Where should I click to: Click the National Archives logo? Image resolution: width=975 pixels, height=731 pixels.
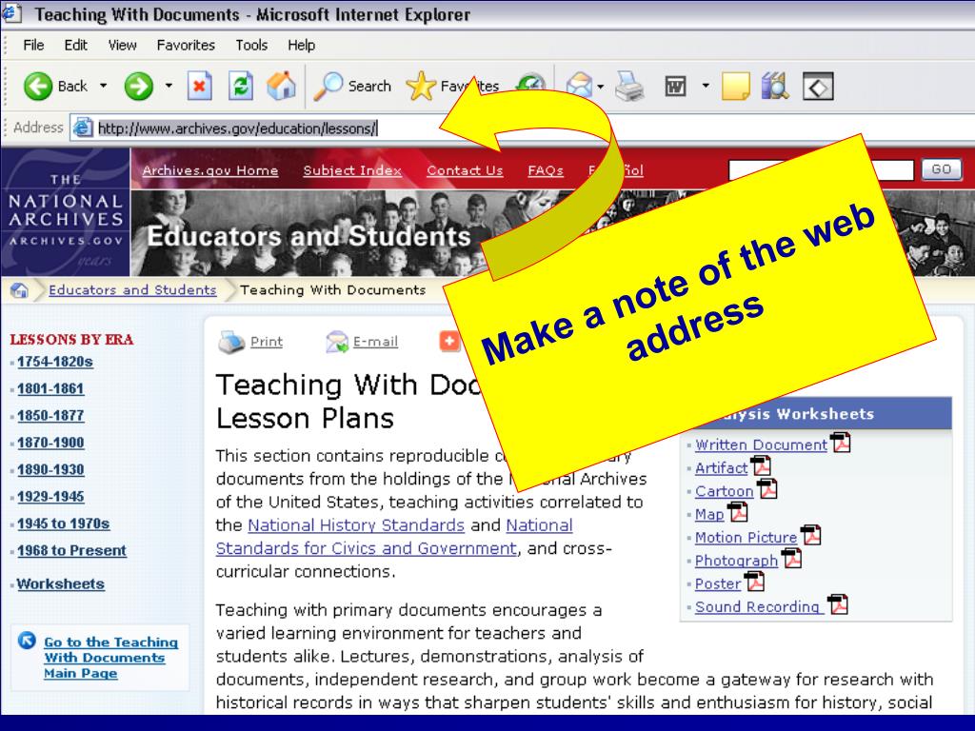click(66, 212)
